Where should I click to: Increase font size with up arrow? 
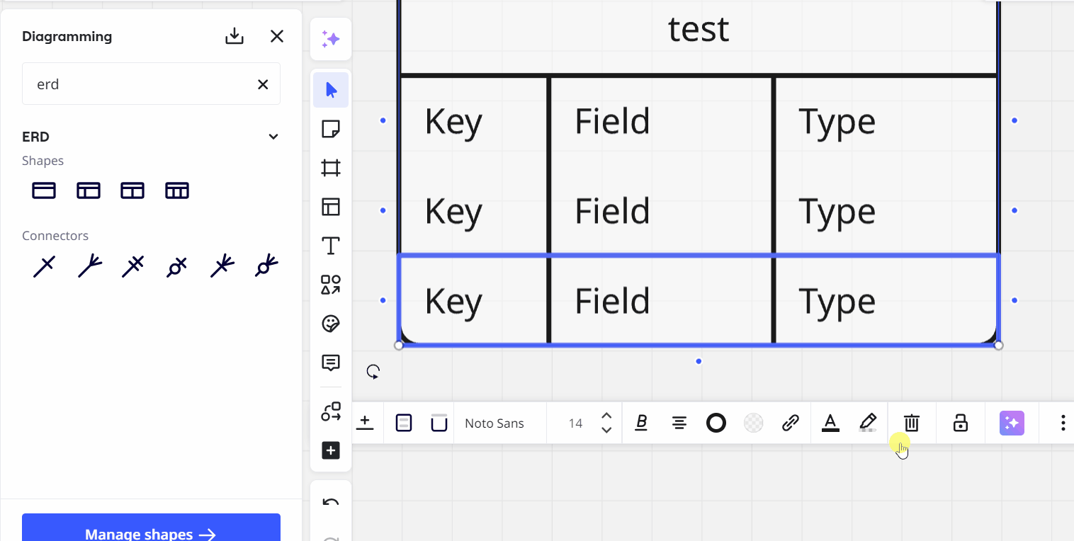click(x=606, y=416)
